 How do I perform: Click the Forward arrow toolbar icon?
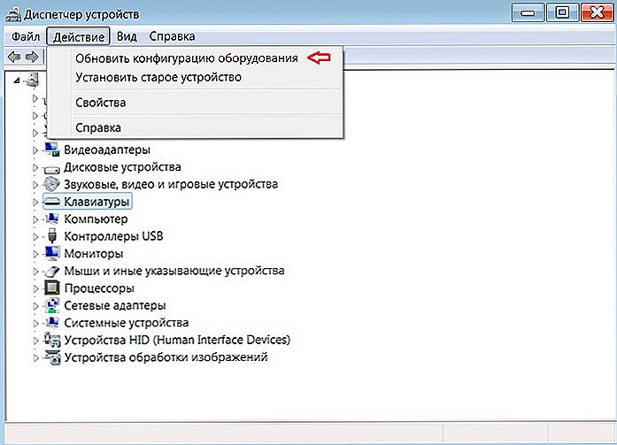click(x=32, y=57)
